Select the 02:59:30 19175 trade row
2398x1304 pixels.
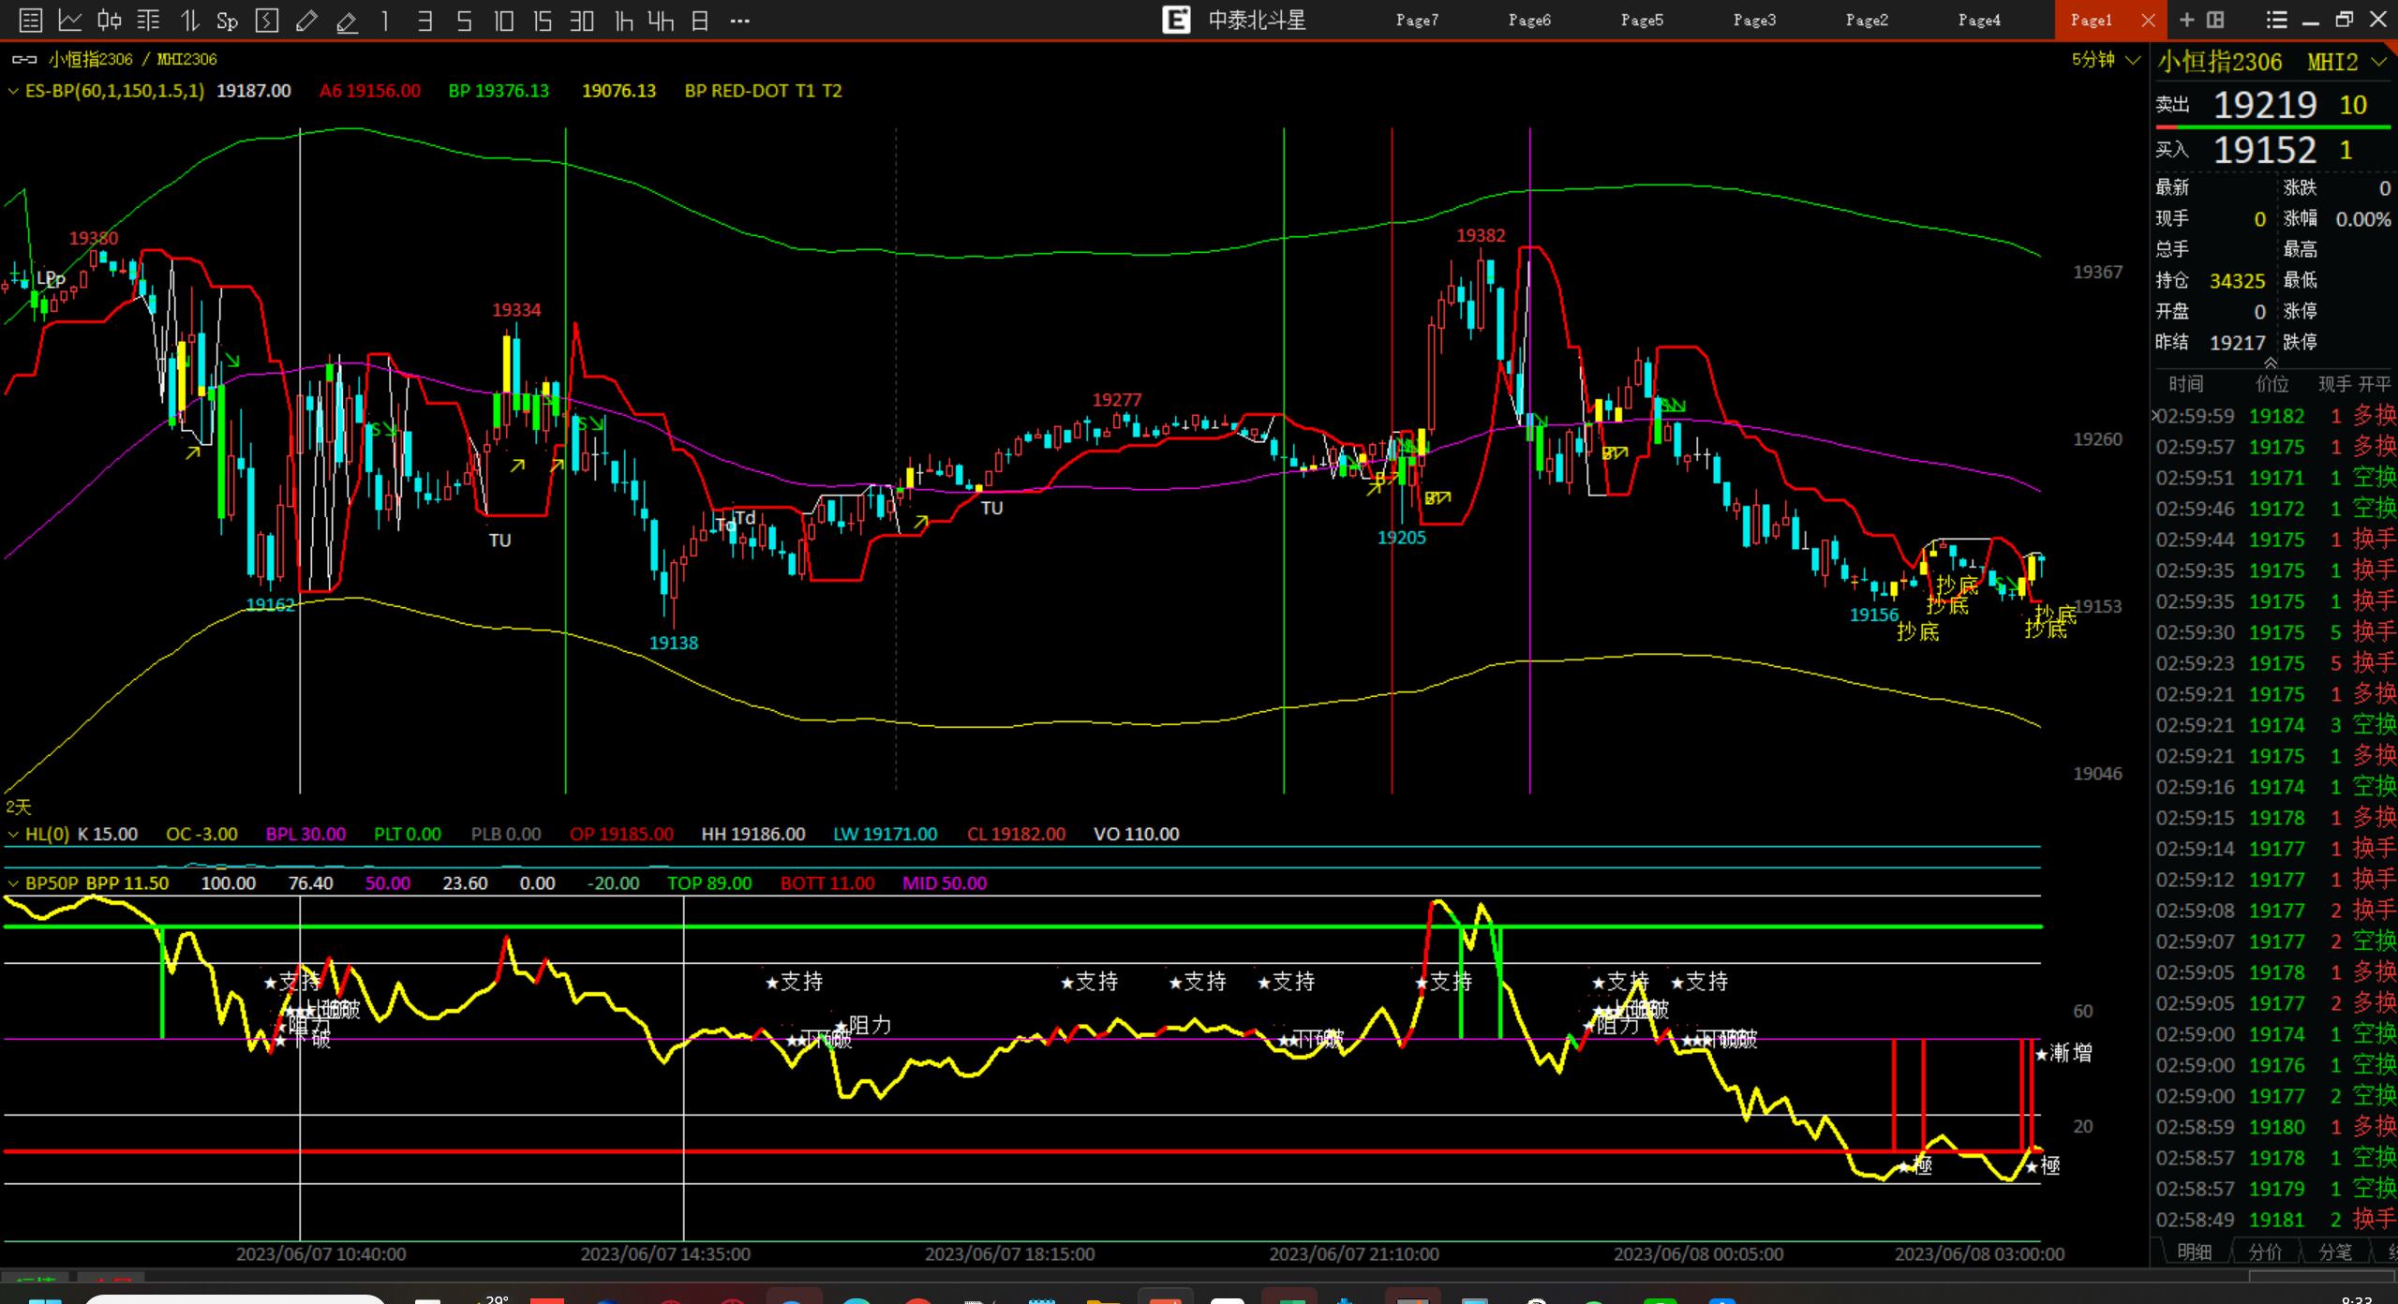coord(2274,632)
